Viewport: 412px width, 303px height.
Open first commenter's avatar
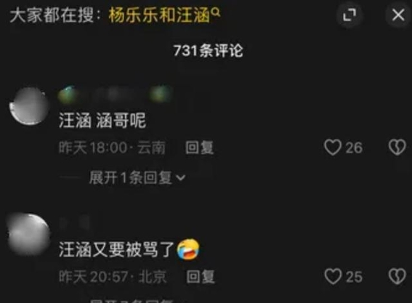coord(29,106)
